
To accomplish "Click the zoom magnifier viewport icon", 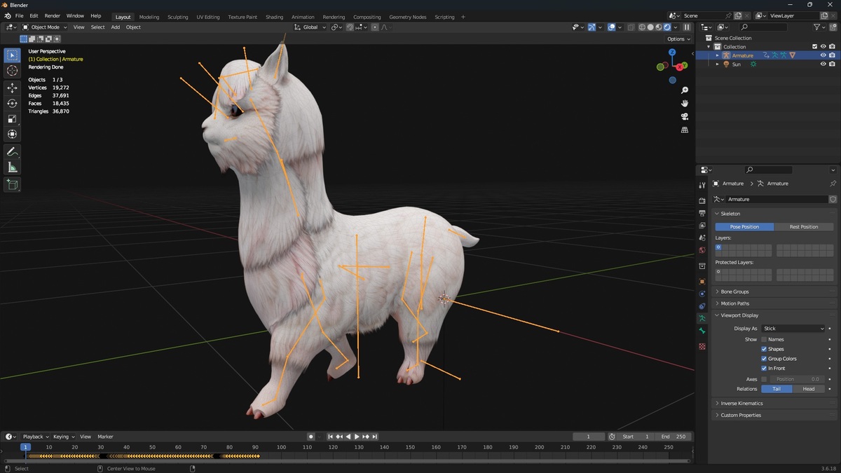I will pos(685,90).
